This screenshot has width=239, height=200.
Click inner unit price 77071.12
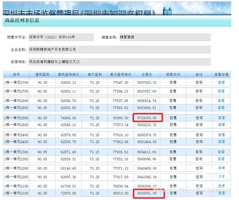(x=121, y=168)
